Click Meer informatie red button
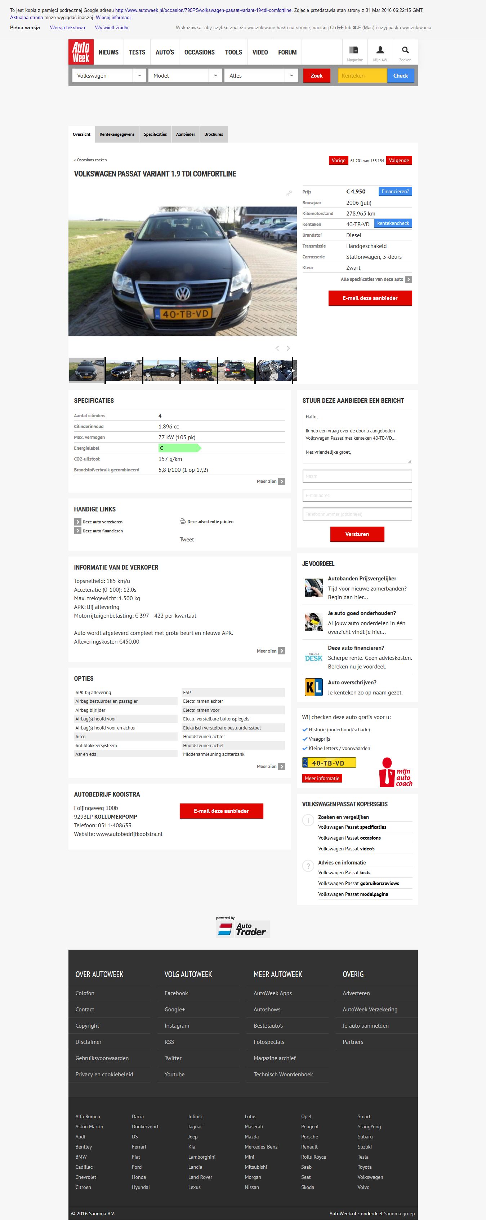The width and height of the screenshot is (486, 1220). (322, 779)
